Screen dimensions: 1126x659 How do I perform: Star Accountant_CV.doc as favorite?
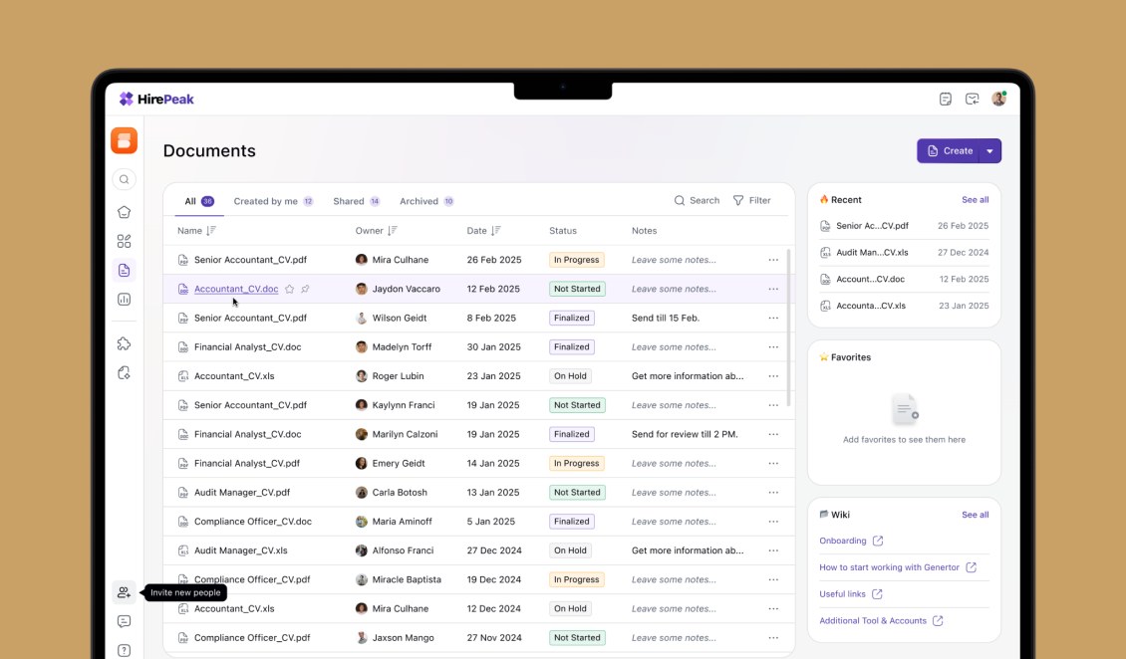pos(289,289)
